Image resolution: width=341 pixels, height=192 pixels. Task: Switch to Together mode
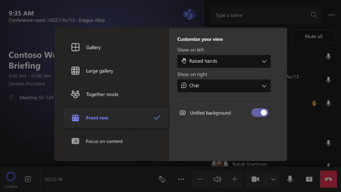click(x=116, y=94)
